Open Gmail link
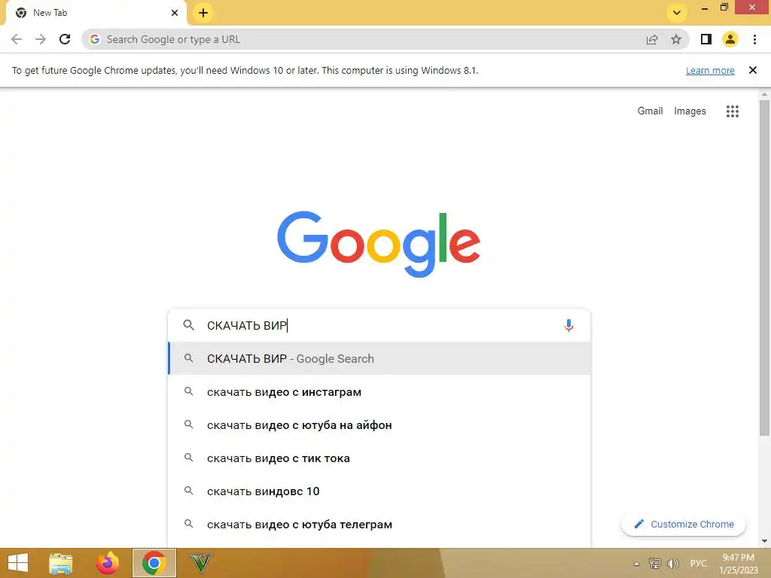 [x=650, y=111]
